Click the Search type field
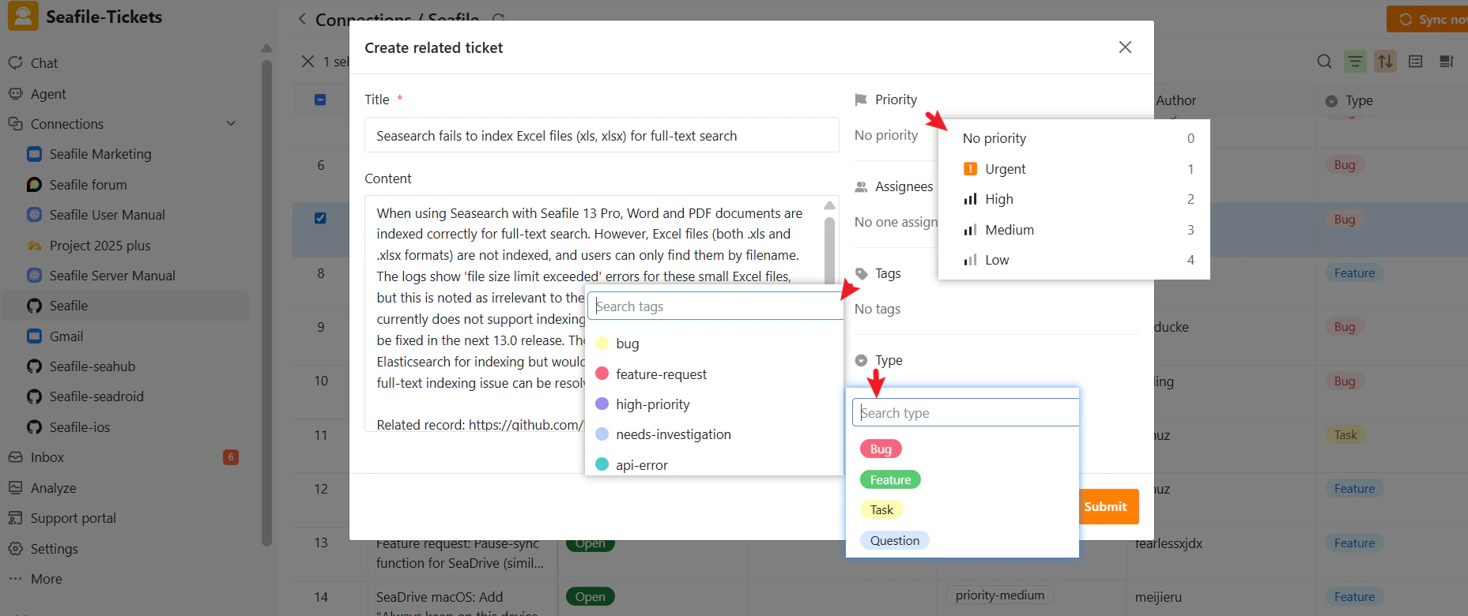The width and height of the screenshot is (1468, 616). [x=965, y=412]
